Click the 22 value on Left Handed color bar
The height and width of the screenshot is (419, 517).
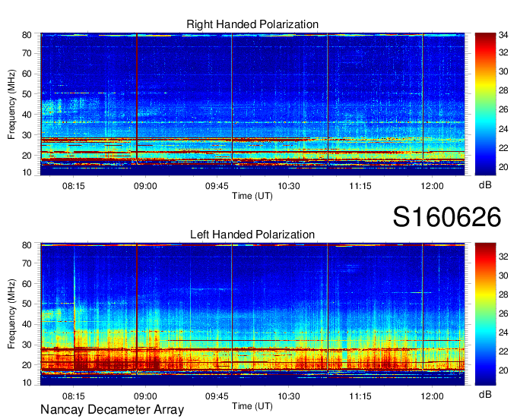pyautogui.click(x=503, y=352)
